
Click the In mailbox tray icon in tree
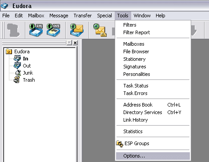[17, 59]
